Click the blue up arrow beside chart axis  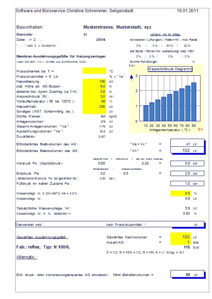131,77
